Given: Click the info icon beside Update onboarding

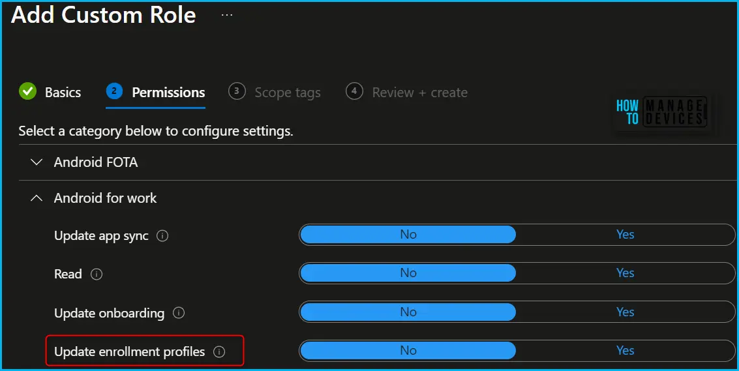Looking at the screenshot, I should click(x=179, y=312).
